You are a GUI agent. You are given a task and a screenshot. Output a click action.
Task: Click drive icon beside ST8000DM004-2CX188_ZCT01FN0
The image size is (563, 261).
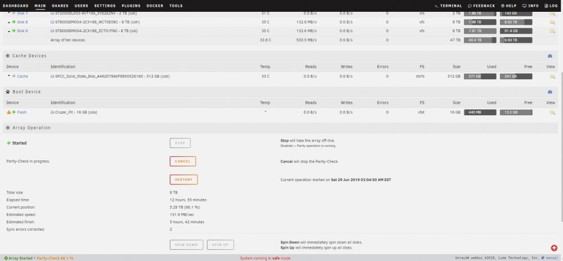tap(52, 31)
